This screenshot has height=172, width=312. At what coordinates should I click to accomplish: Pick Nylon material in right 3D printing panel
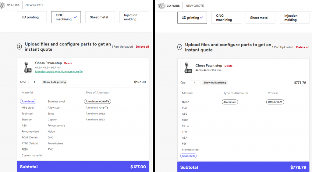(186, 102)
